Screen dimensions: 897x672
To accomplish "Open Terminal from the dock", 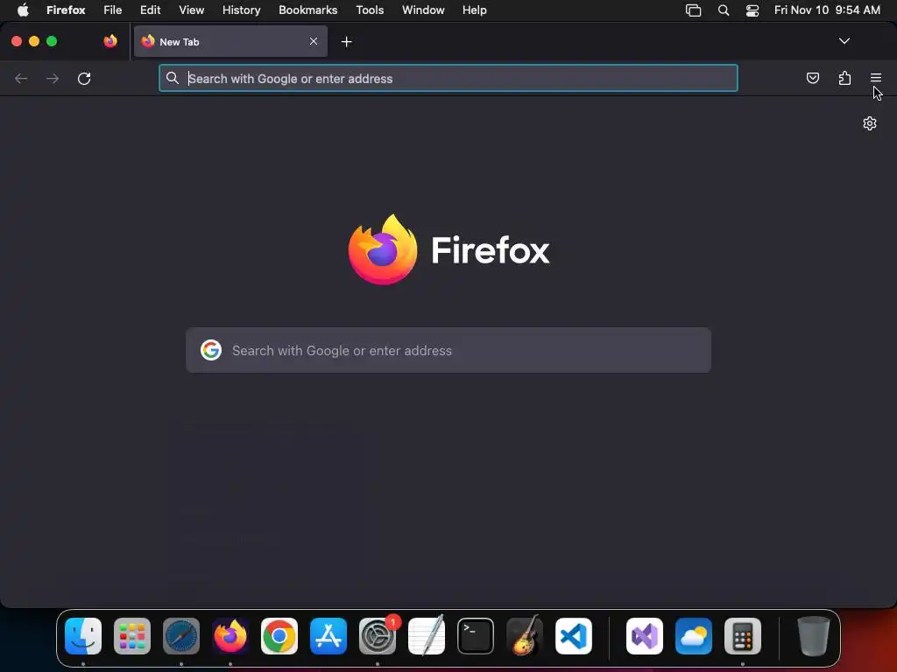I will point(476,636).
